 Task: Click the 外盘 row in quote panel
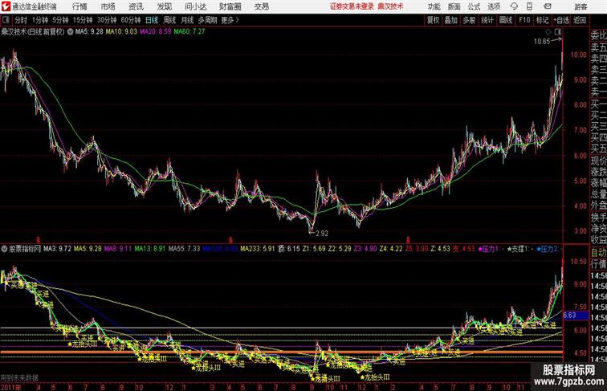pyautogui.click(x=598, y=206)
